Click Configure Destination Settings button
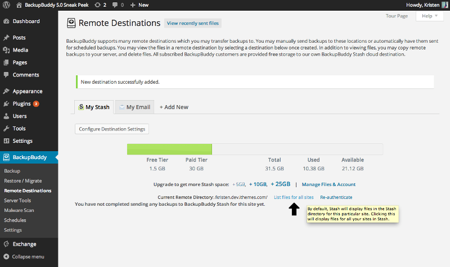 (x=112, y=129)
